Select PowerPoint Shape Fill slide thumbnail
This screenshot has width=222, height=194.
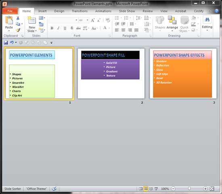[111, 74]
